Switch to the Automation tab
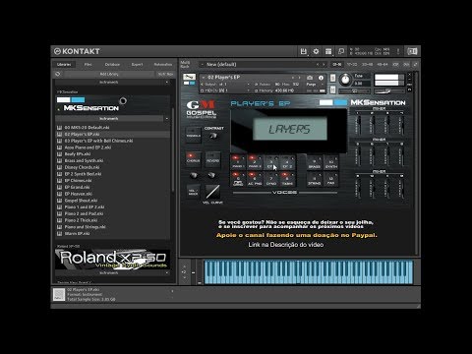 coord(163,65)
